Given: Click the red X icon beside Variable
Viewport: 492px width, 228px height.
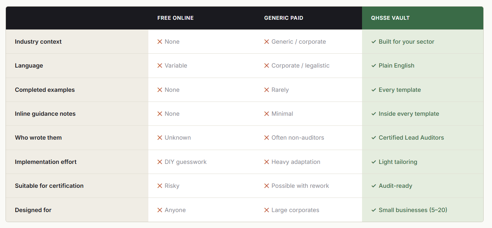Looking at the screenshot, I should 160,66.
